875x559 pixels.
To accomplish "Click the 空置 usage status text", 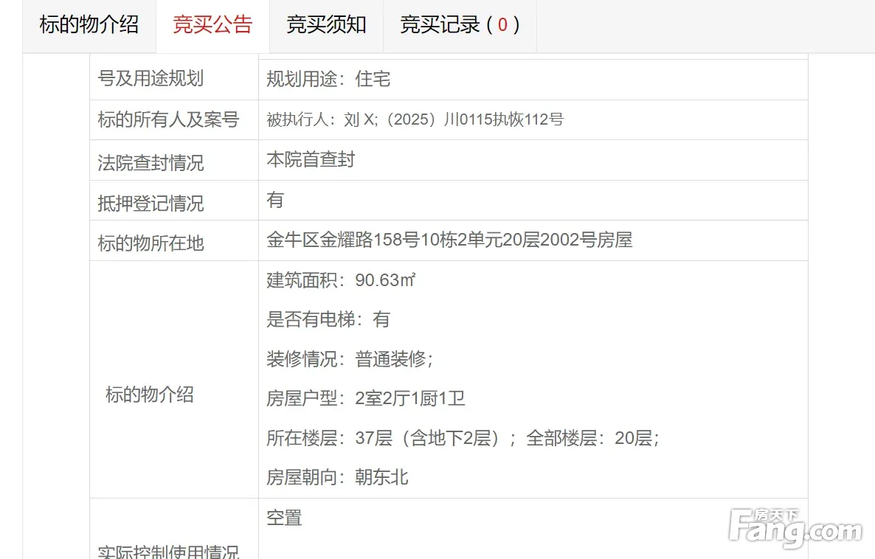I will pyautogui.click(x=284, y=518).
